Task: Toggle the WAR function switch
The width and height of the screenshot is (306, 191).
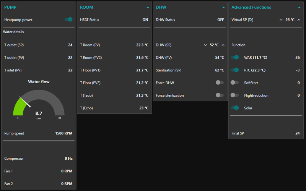Action: click(x=235, y=57)
